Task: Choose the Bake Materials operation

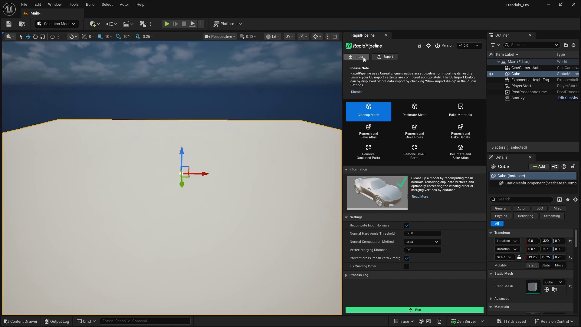Action: (x=460, y=111)
